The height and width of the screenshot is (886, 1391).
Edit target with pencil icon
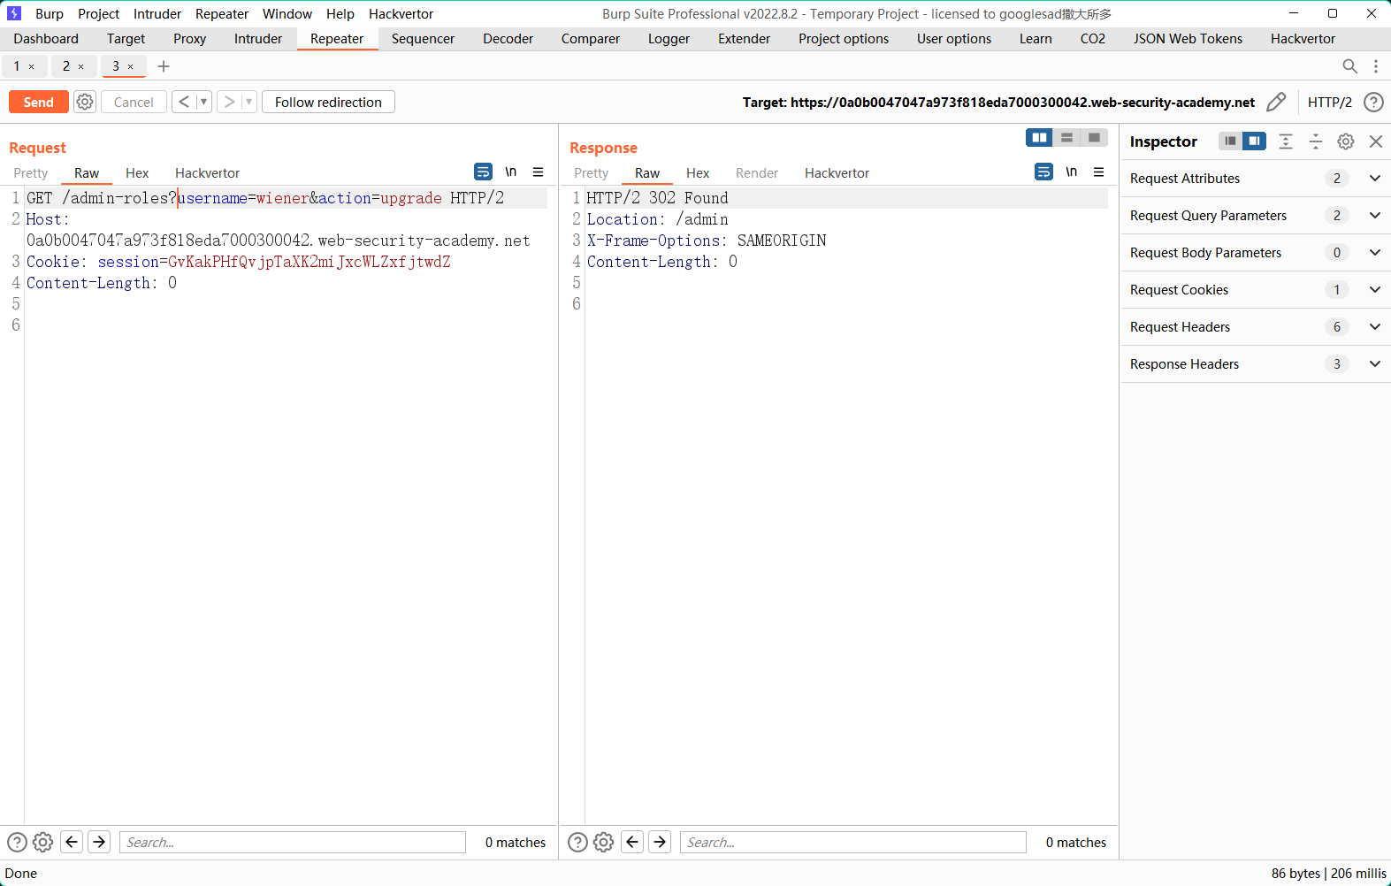[x=1276, y=102]
